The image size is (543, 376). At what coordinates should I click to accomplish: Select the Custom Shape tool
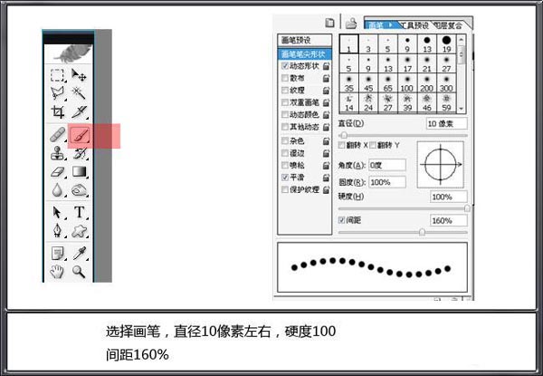tap(80, 231)
